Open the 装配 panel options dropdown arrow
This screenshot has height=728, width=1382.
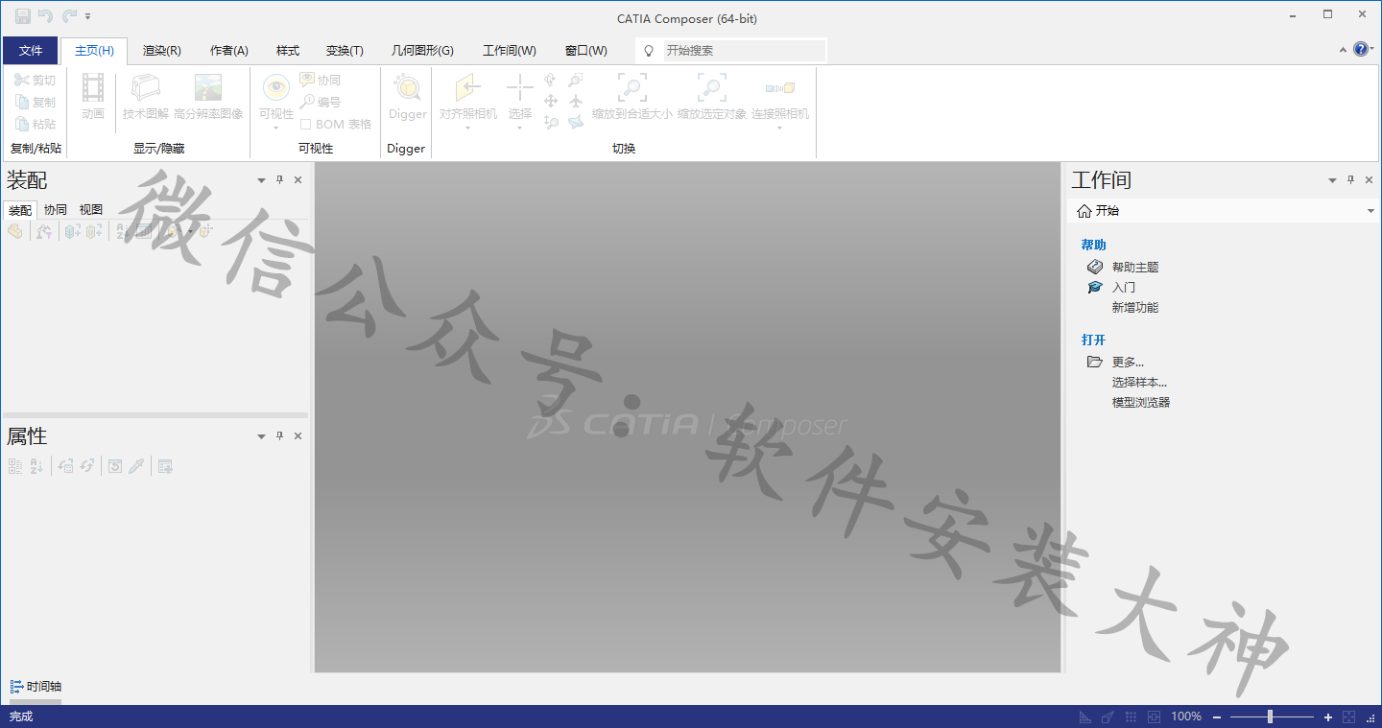pyautogui.click(x=261, y=180)
